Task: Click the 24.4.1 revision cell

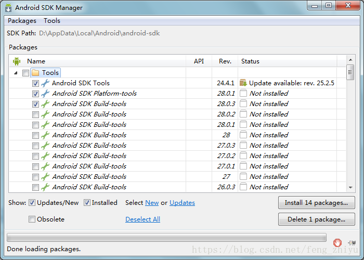Action: (225, 83)
